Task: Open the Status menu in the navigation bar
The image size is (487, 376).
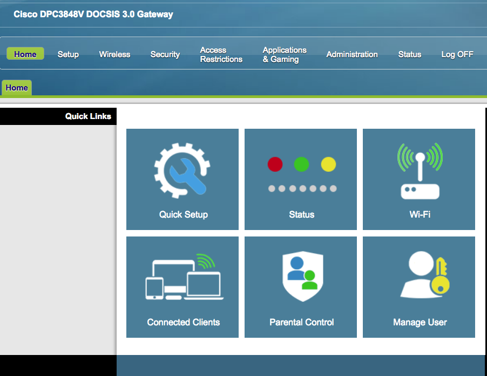Action: pyautogui.click(x=410, y=54)
